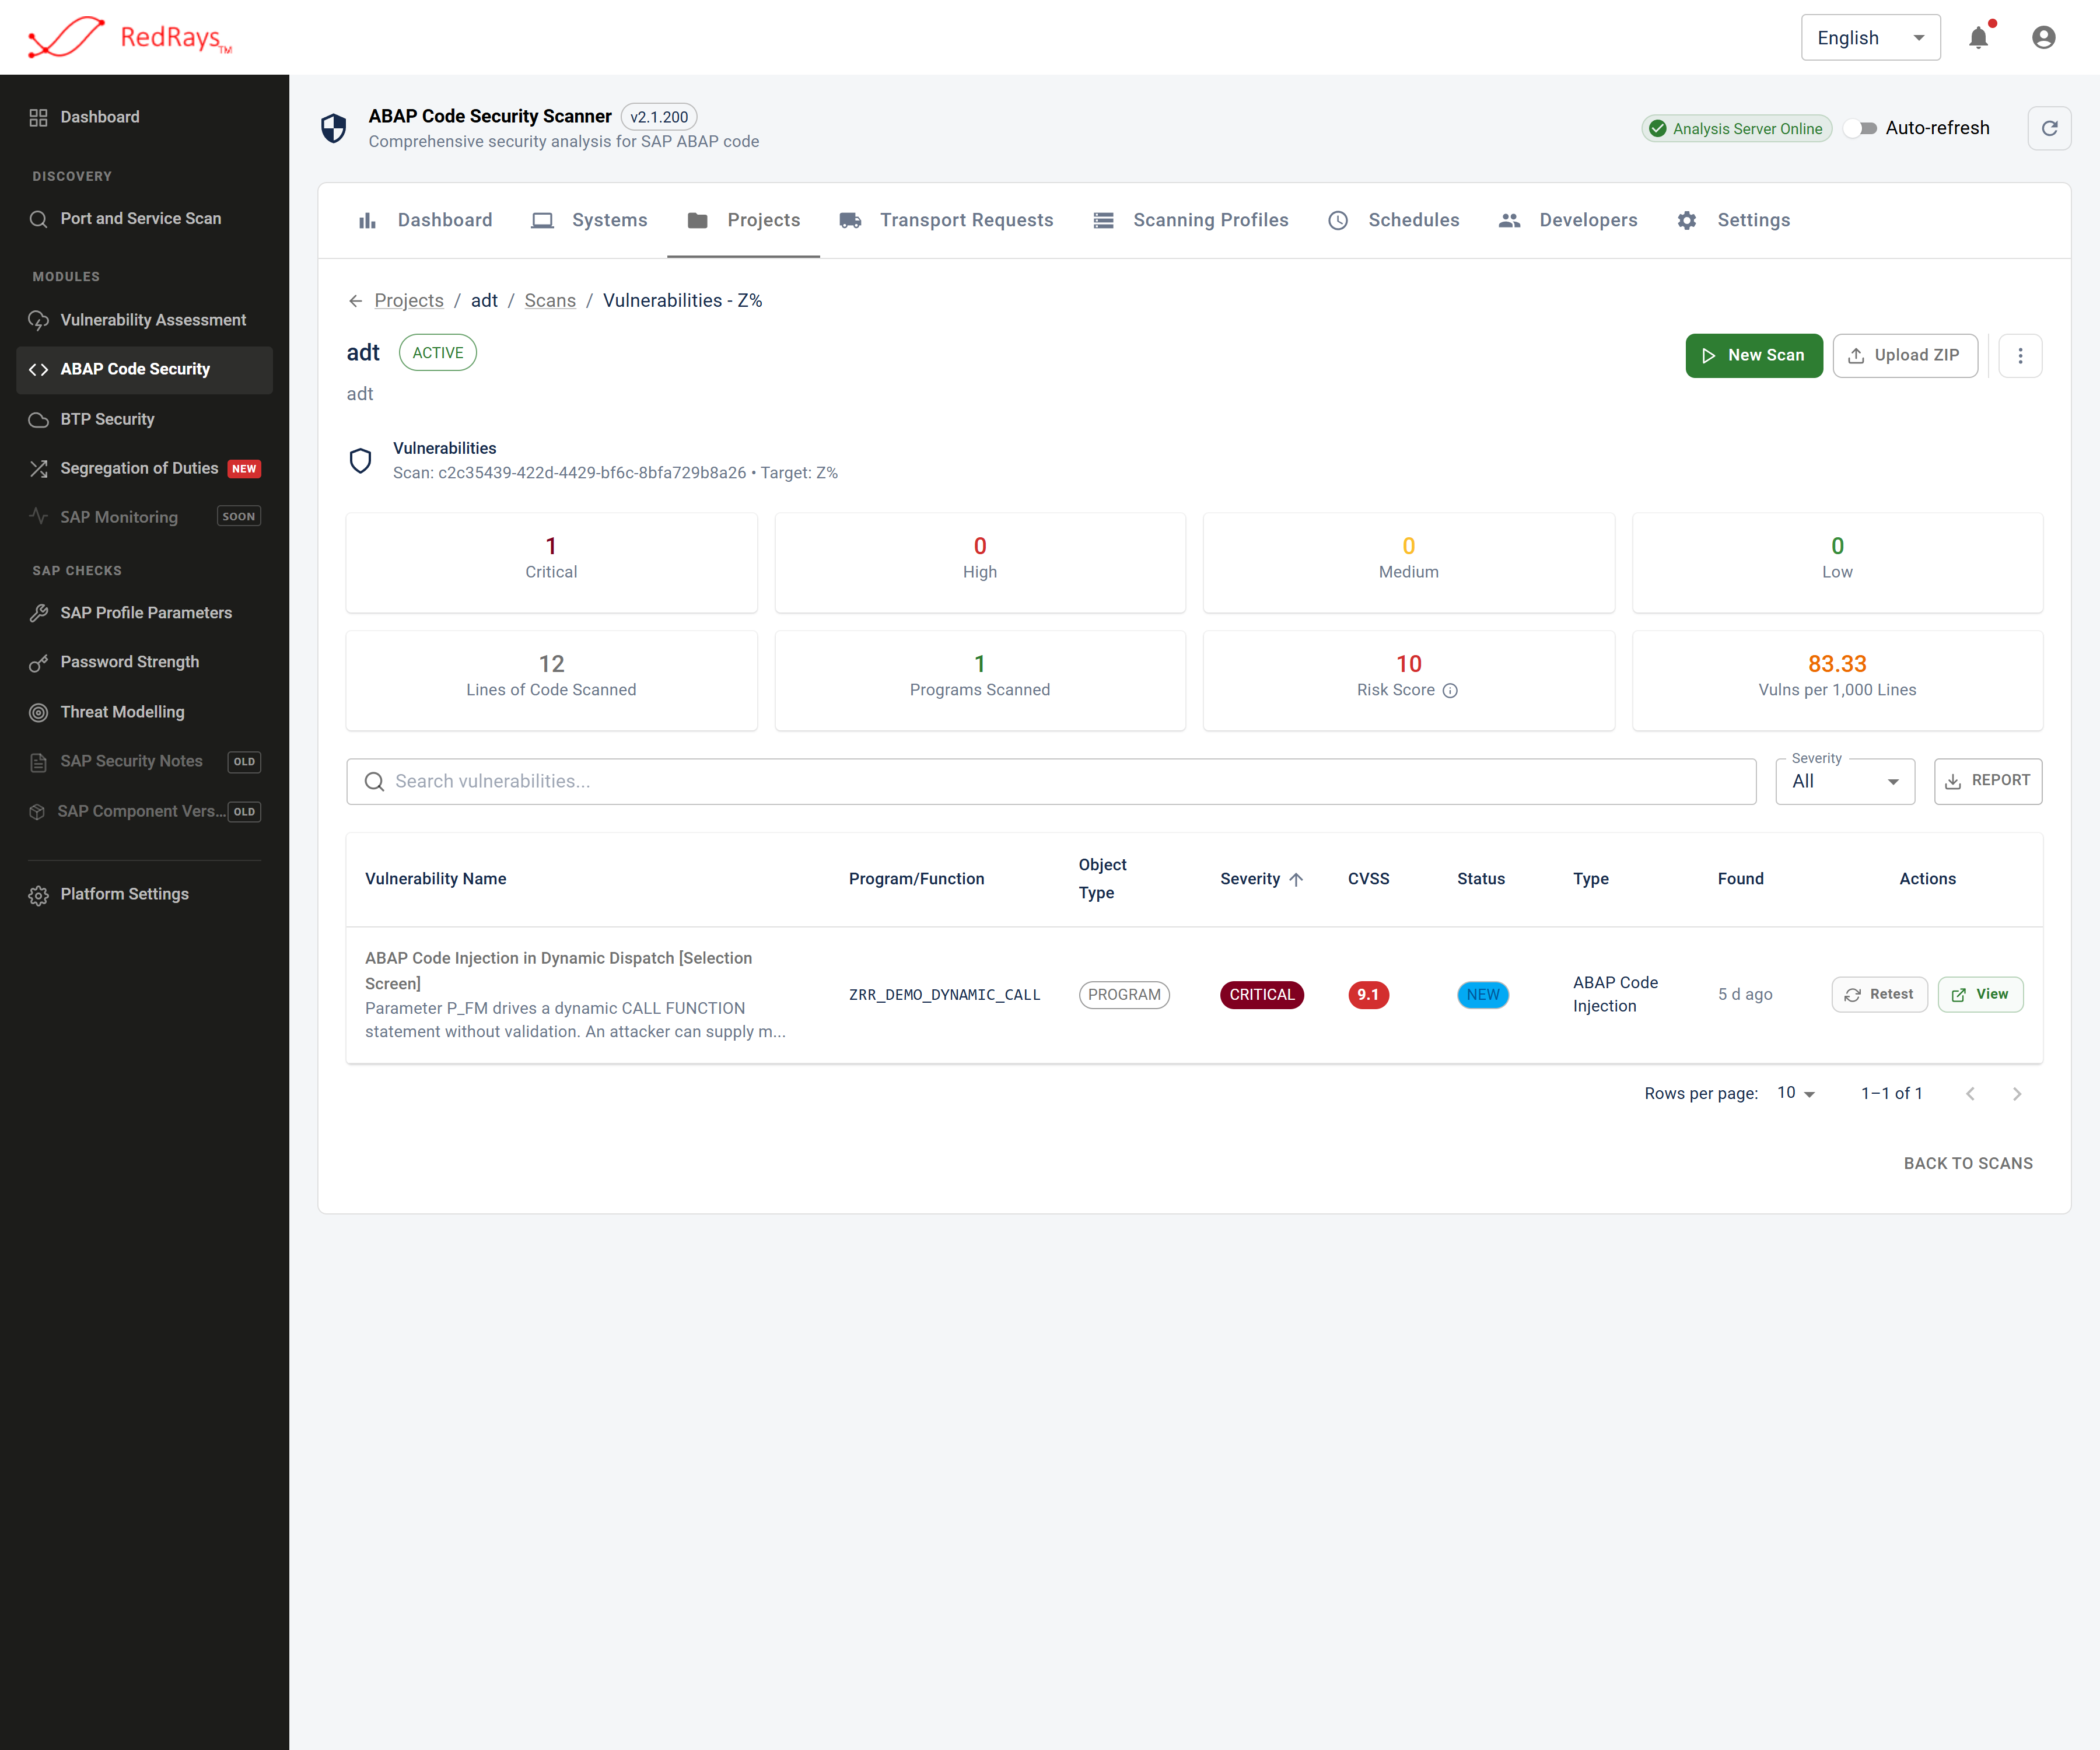This screenshot has width=2100, height=1750.
Task: Download the REPORT
Action: 1987,781
